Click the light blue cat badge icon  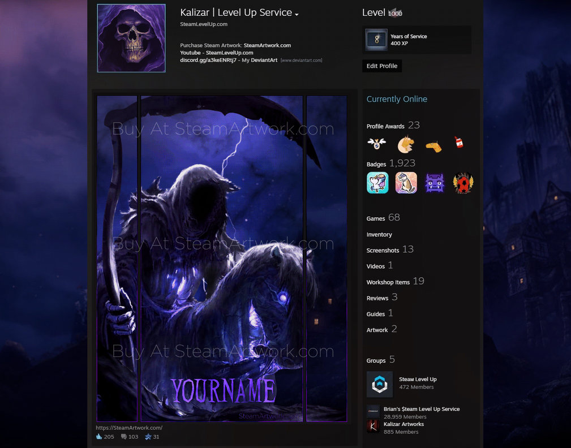(377, 183)
